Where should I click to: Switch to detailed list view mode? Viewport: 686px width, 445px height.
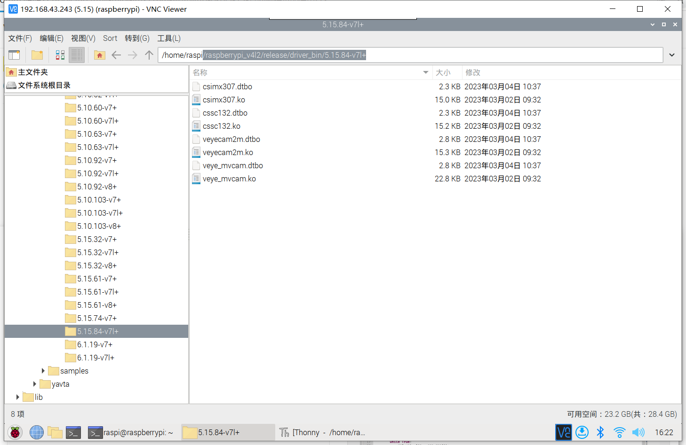click(x=77, y=55)
